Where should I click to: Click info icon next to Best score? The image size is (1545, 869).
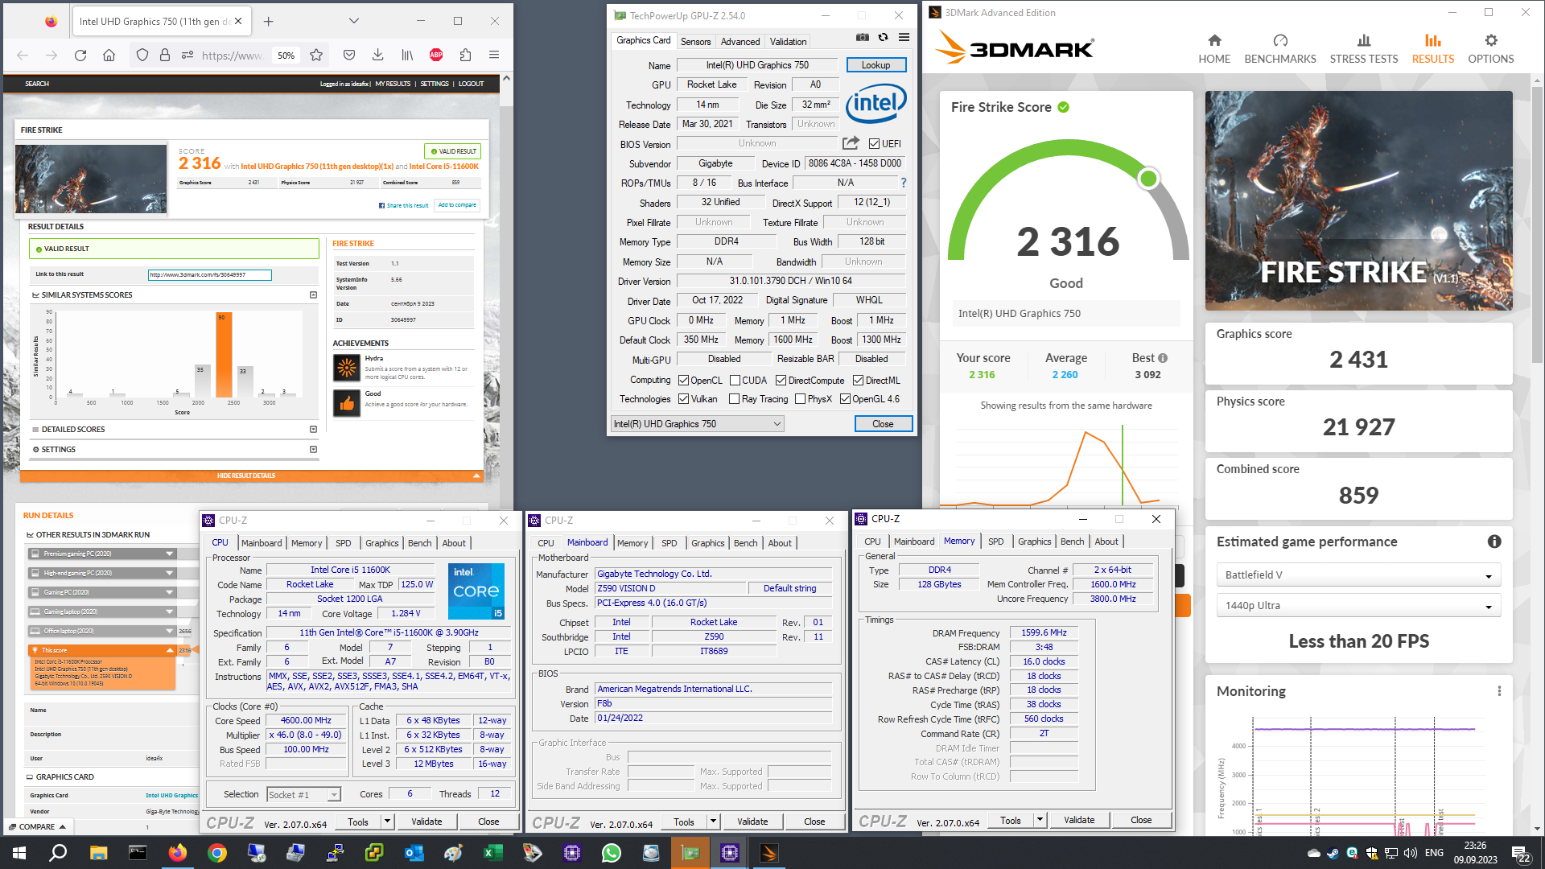(1163, 358)
